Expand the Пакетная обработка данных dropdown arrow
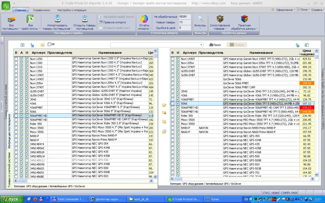Image resolution: width=325 pixels, height=203 pixels. click(257, 29)
